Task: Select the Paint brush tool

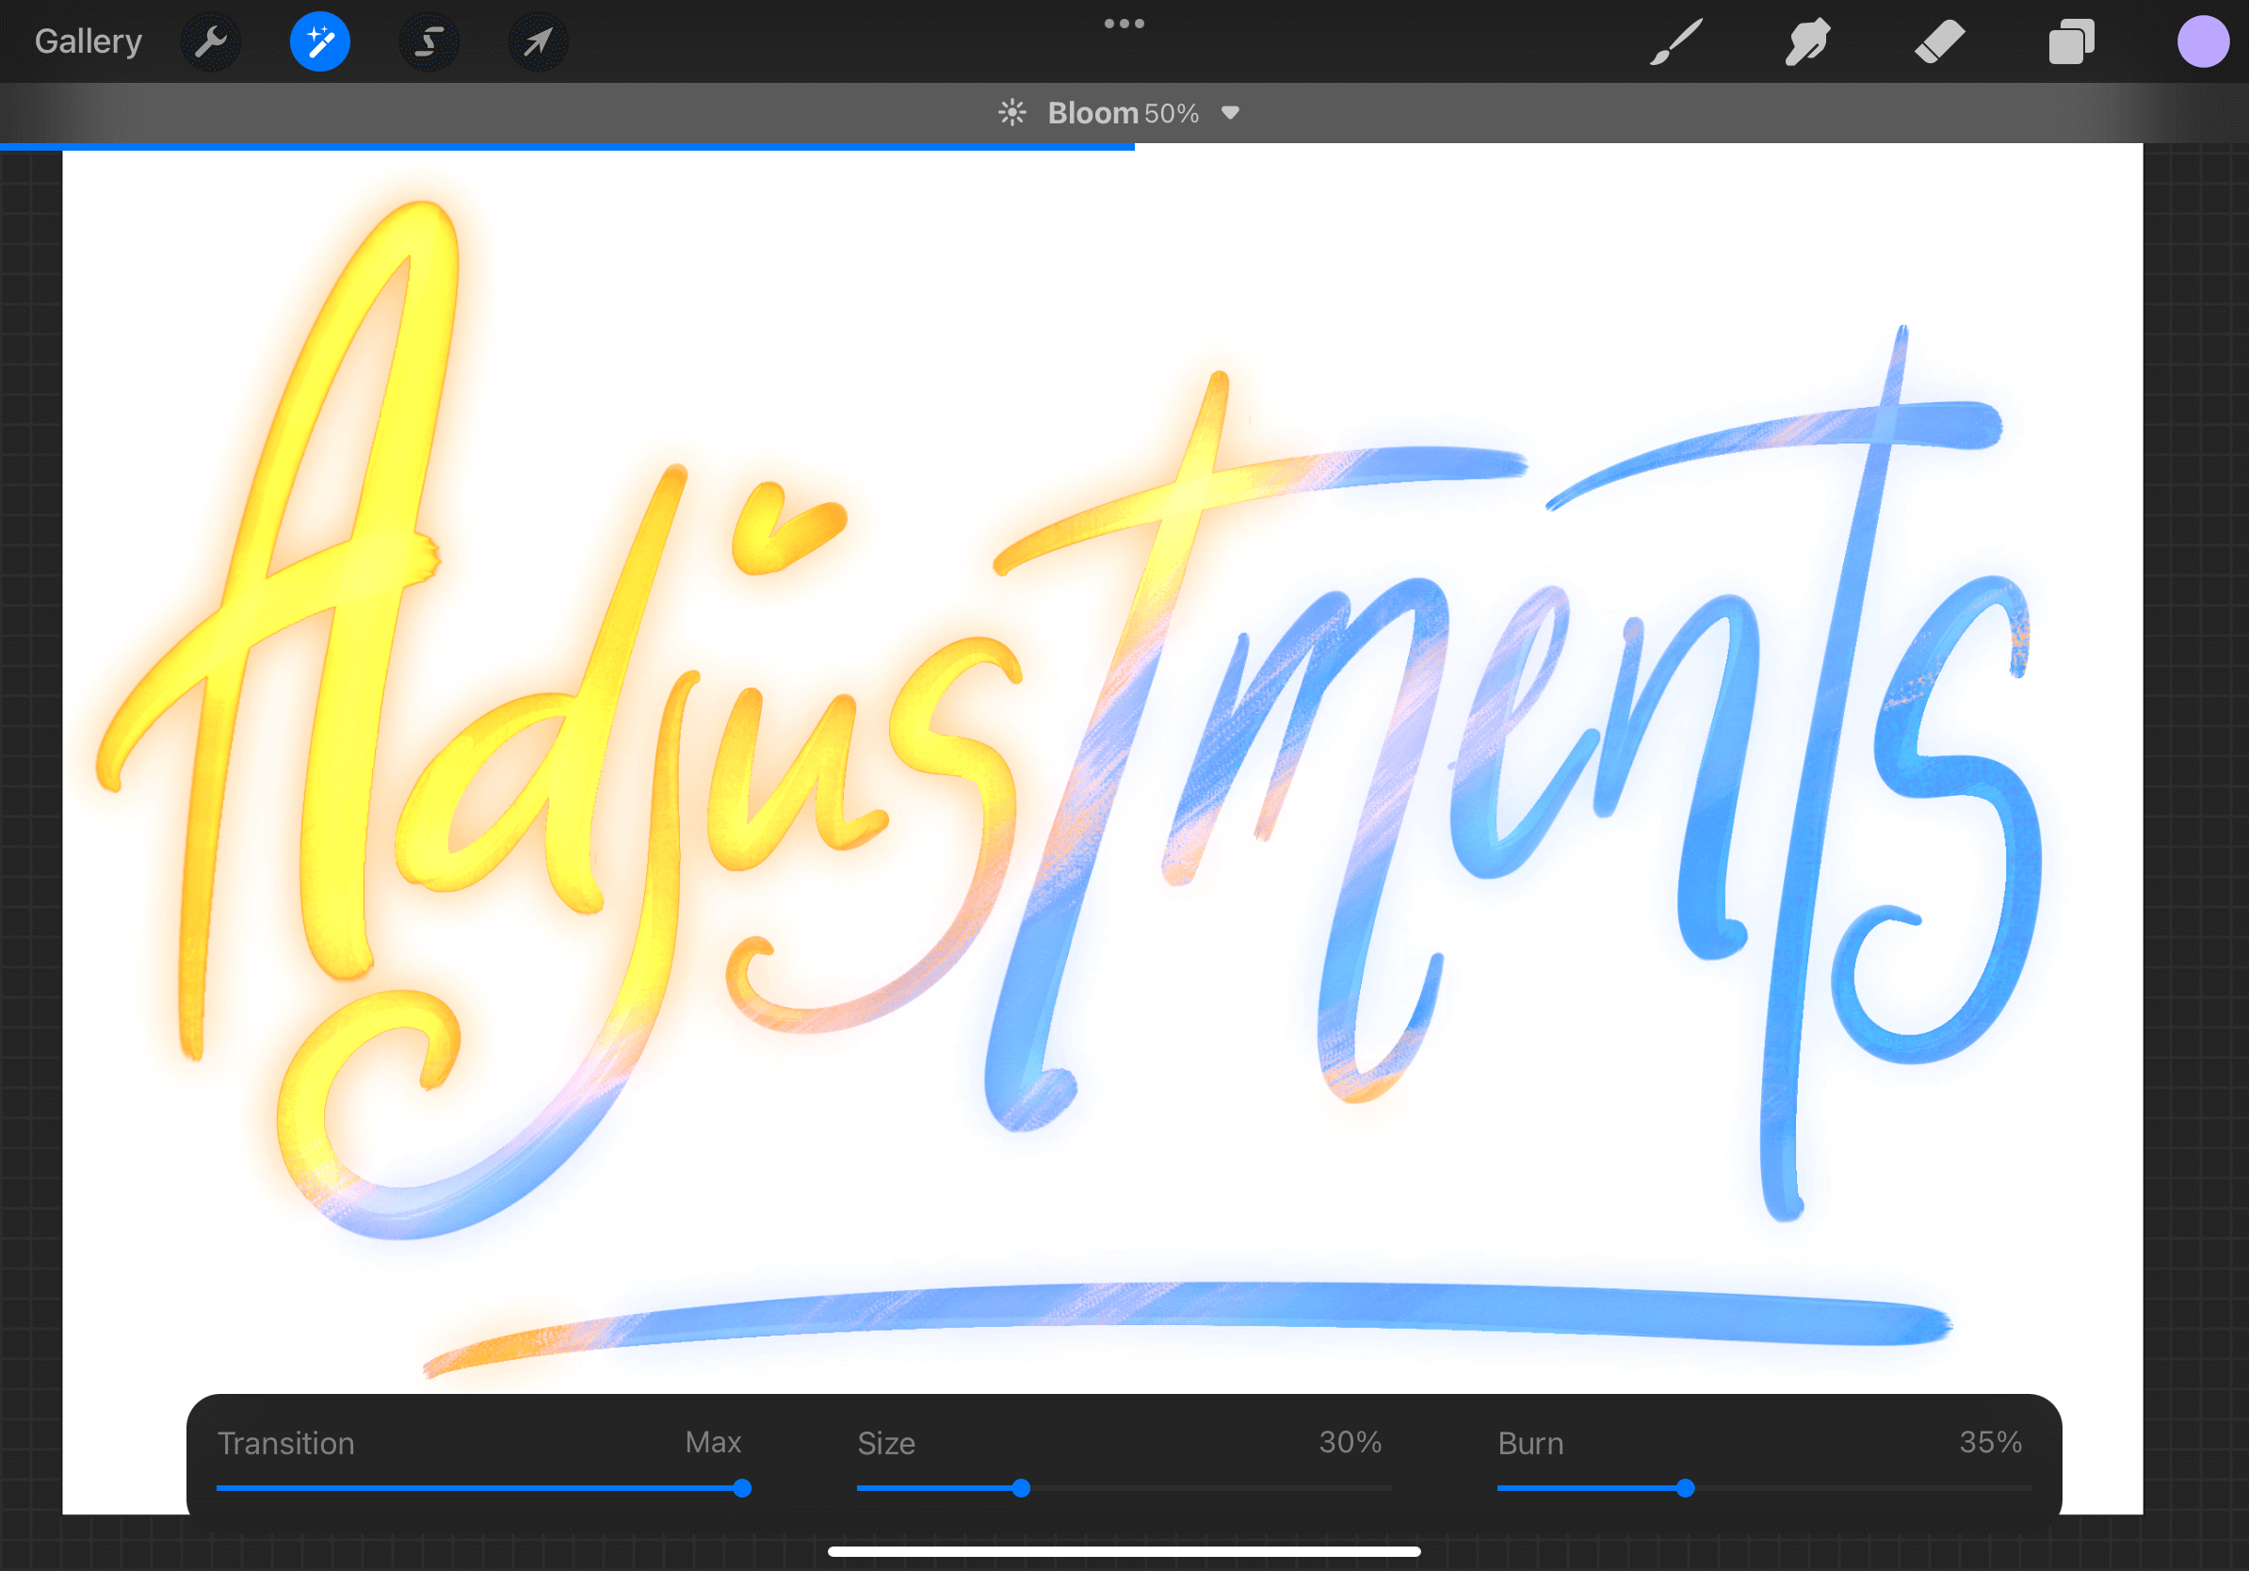Action: pyautogui.click(x=1676, y=42)
